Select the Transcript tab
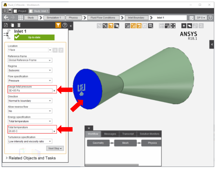This screenshot has height=169, width=216. 128,134
